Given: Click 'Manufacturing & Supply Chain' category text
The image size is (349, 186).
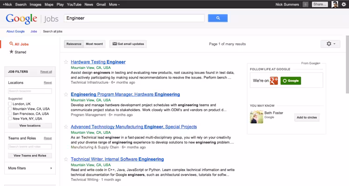Looking at the screenshot, I should [x=95, y=147].
